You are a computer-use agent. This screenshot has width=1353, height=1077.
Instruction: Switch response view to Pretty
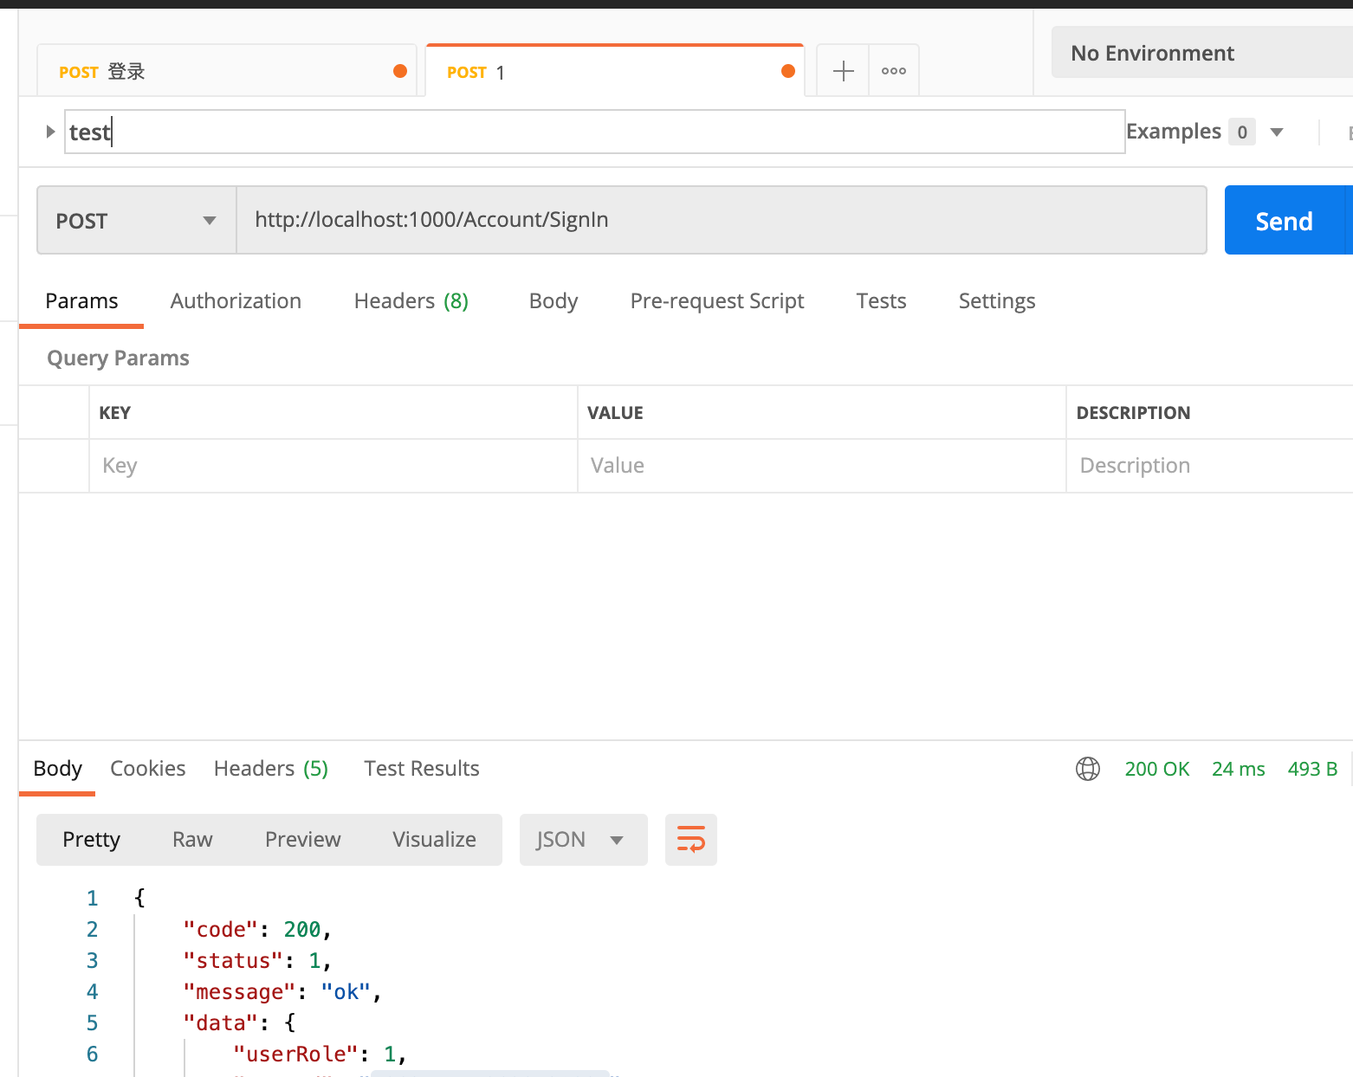coord(91,840)
